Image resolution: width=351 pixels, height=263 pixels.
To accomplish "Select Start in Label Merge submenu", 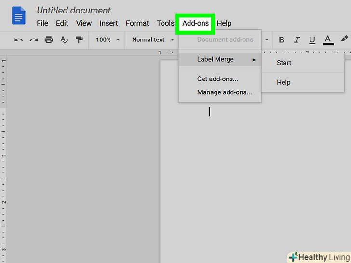I will pyautogui.click(x=303, y=63).
